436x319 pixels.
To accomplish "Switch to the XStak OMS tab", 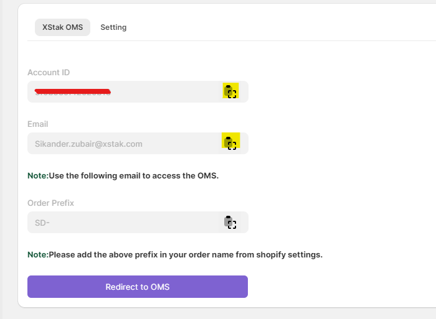I will pos(62,27).
